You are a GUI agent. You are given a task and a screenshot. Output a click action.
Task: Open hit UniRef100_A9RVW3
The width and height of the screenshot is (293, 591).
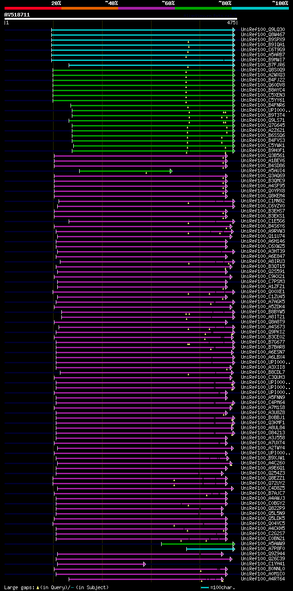[263, 231]
